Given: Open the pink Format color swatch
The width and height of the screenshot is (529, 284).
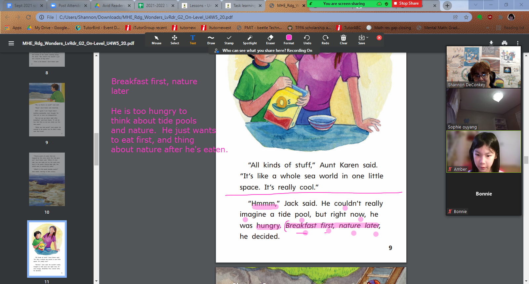Looking at the screenshot, I should [289, 38].
